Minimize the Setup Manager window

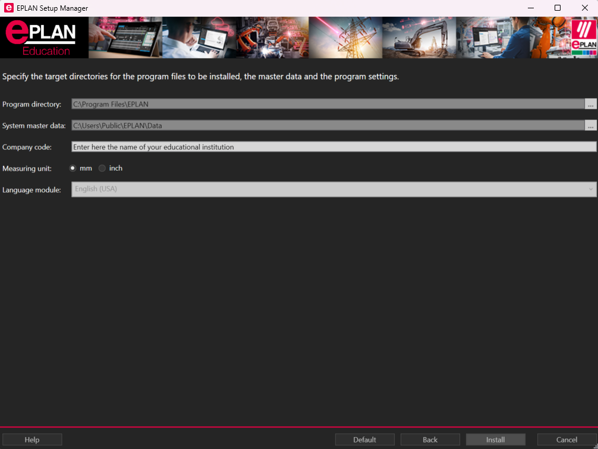point(530,8)
